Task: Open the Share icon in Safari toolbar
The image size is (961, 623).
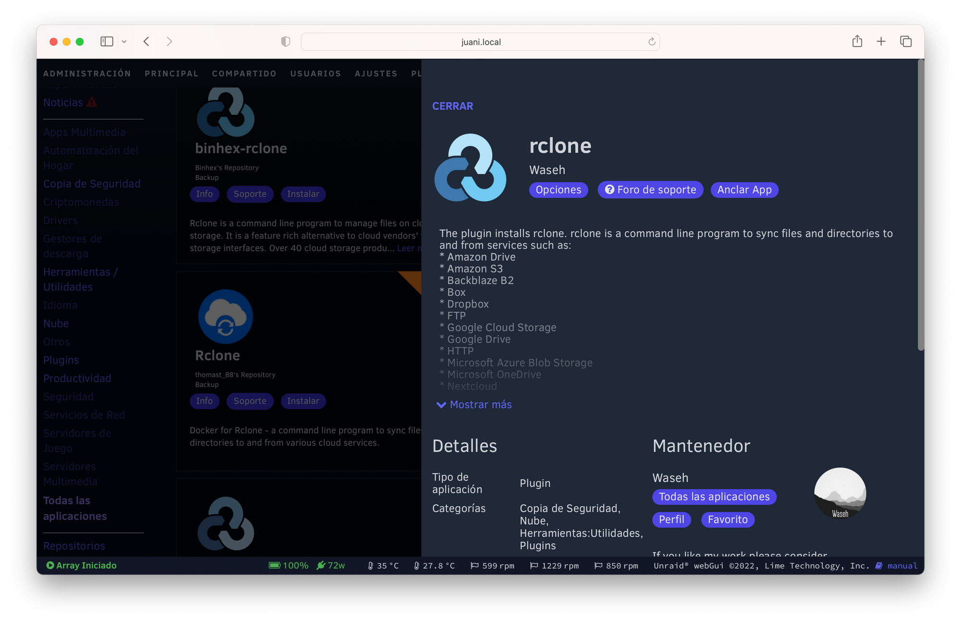Action: [x=857, y=41]
